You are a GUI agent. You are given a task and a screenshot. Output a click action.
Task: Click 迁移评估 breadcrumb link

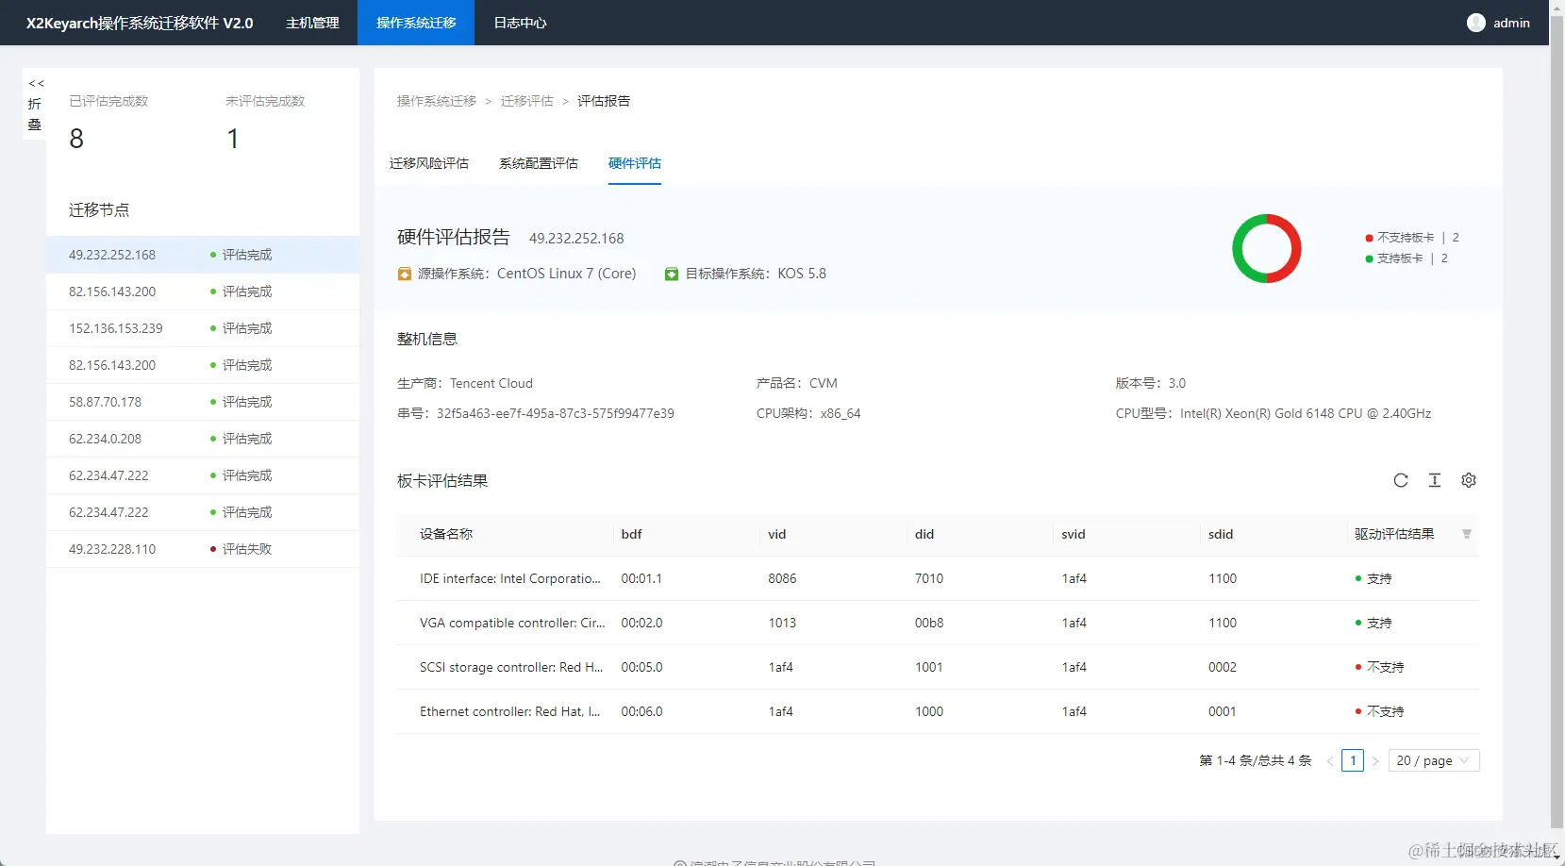[x=527, y=101]
